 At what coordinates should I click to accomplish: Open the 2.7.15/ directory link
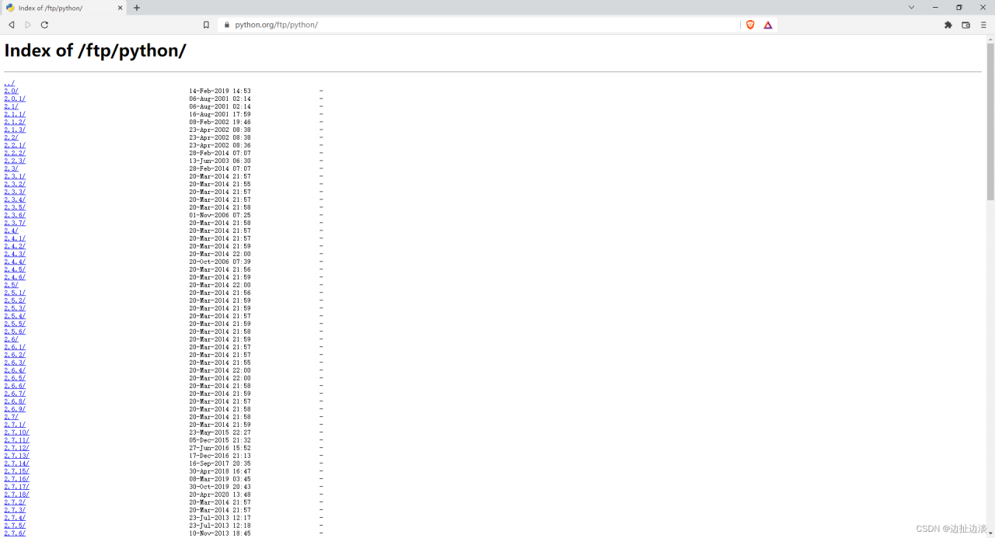click(x=16, y=471)
